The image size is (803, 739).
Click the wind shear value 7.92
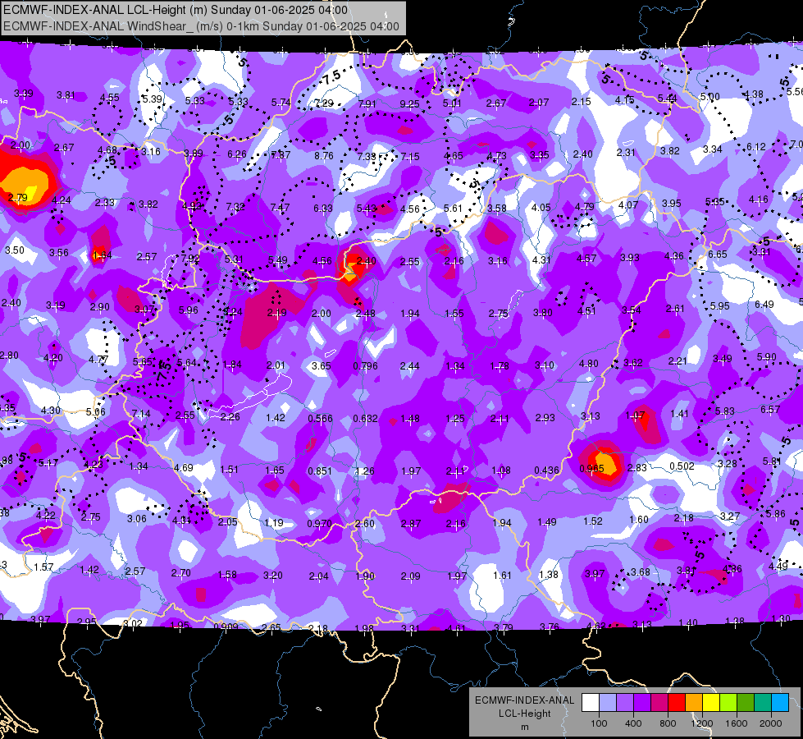click(190, 259)
